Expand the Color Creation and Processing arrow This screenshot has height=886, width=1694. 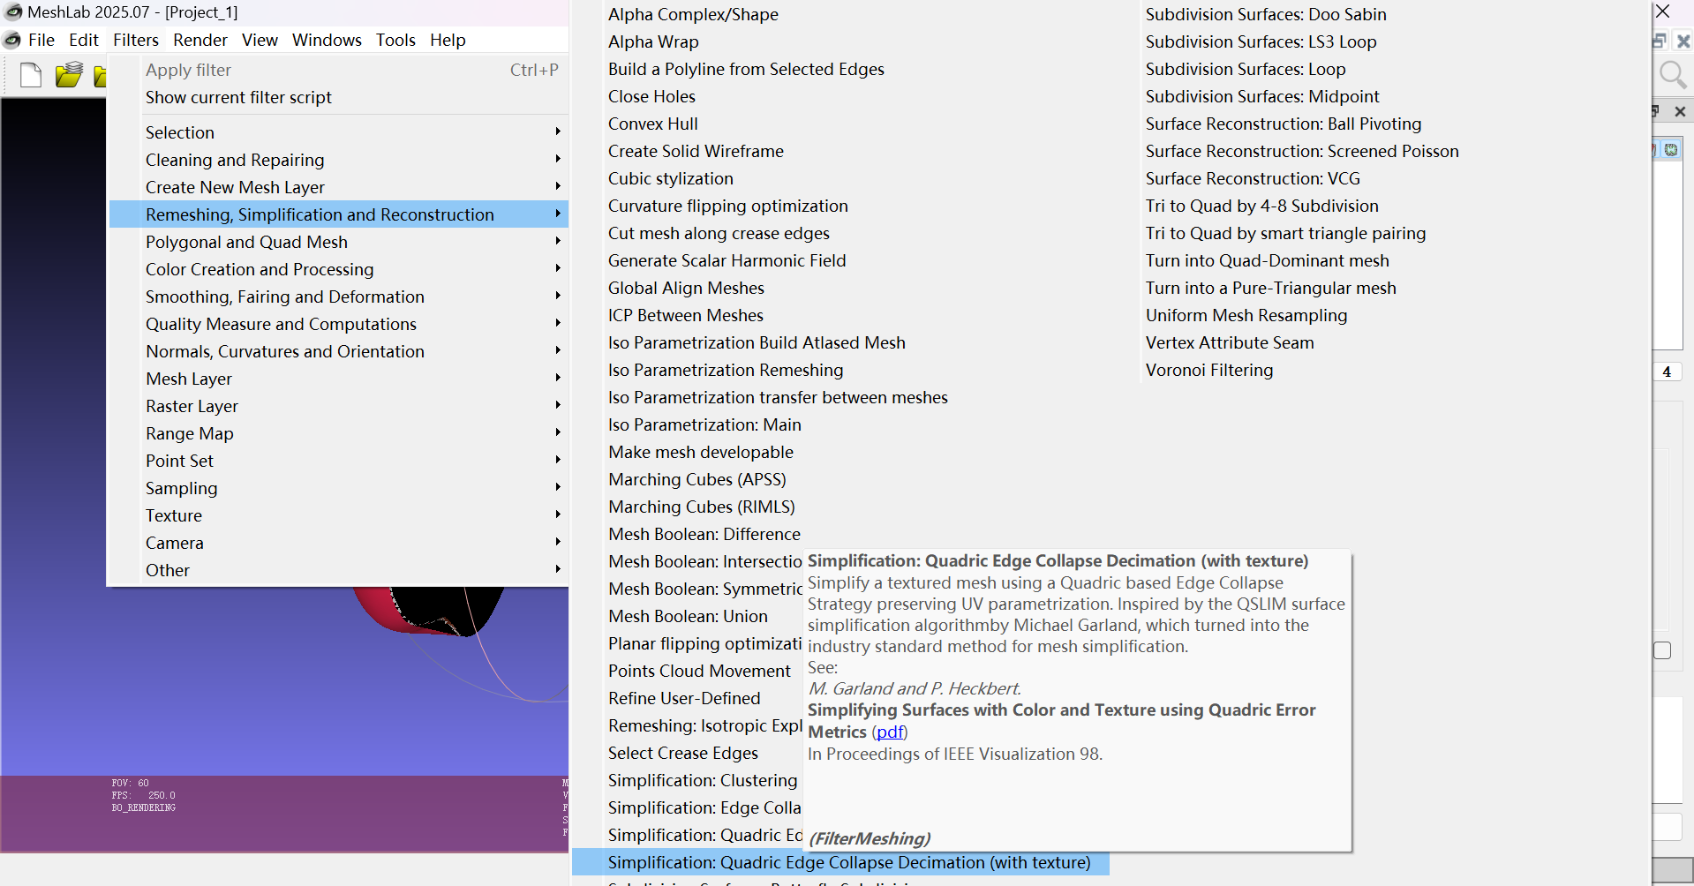[x=558, y=268]
